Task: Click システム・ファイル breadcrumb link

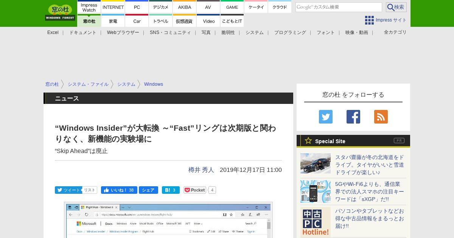Action: 88,84
